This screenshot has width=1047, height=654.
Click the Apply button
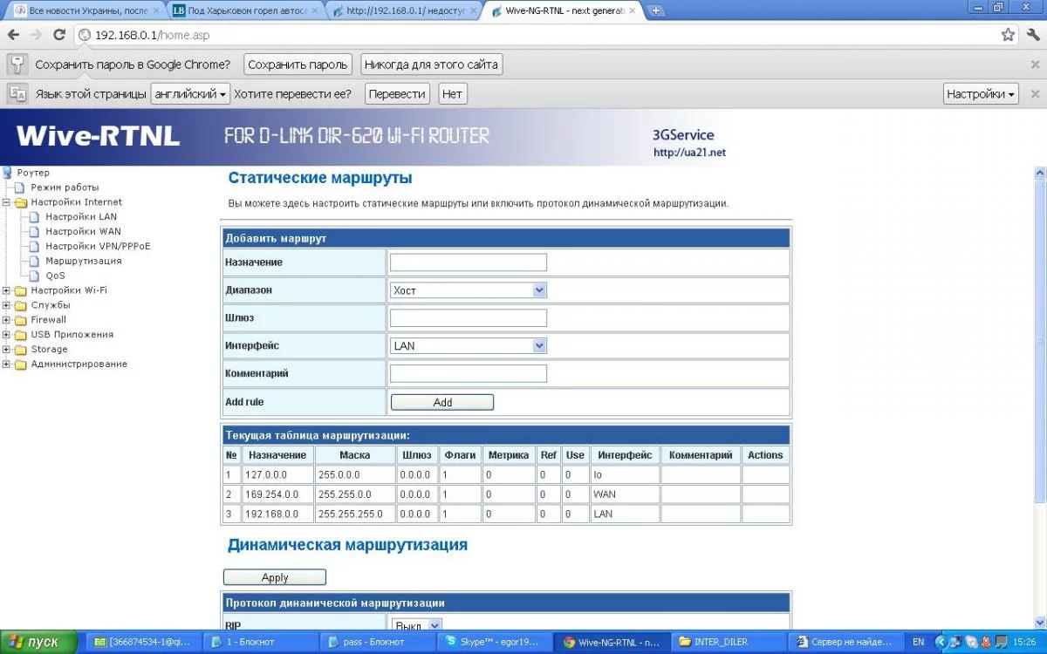tap(275, 577)
